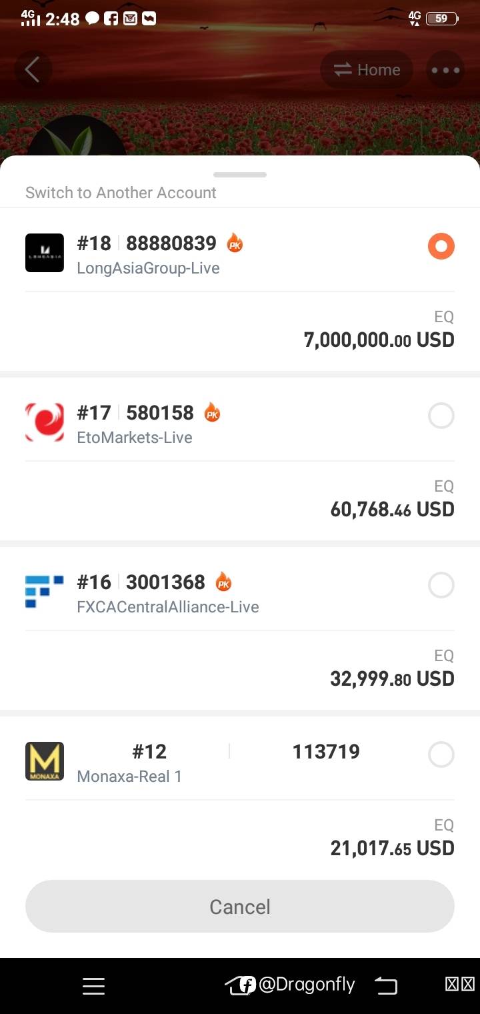Image resolution: width=480 pixels, height=1014 pixels.
Task: Tap the 60,768.46 USD equity value
Action: click(x=392, y=510)
